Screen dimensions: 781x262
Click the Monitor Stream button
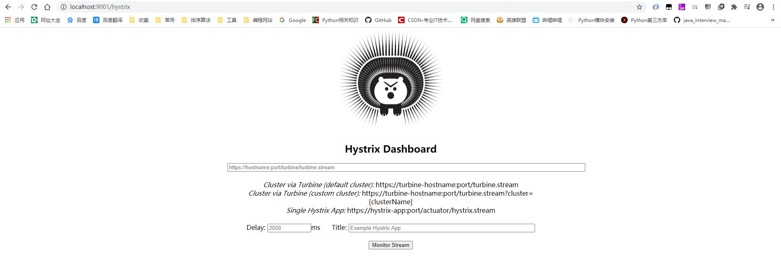pyautogui.click(x=391, y=245)
